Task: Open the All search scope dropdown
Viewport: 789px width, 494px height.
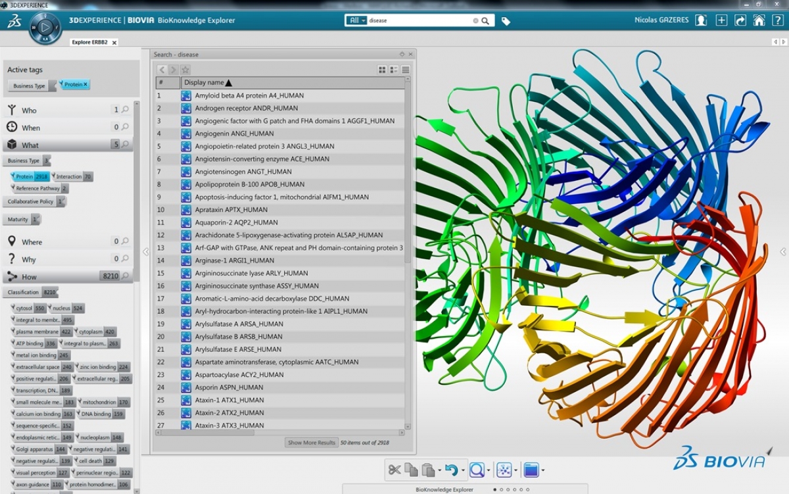Action: tap(356, 20)
